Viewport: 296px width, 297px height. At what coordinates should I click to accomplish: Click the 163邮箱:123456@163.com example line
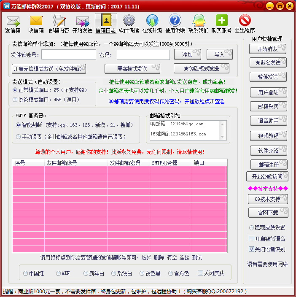[178, 134]
